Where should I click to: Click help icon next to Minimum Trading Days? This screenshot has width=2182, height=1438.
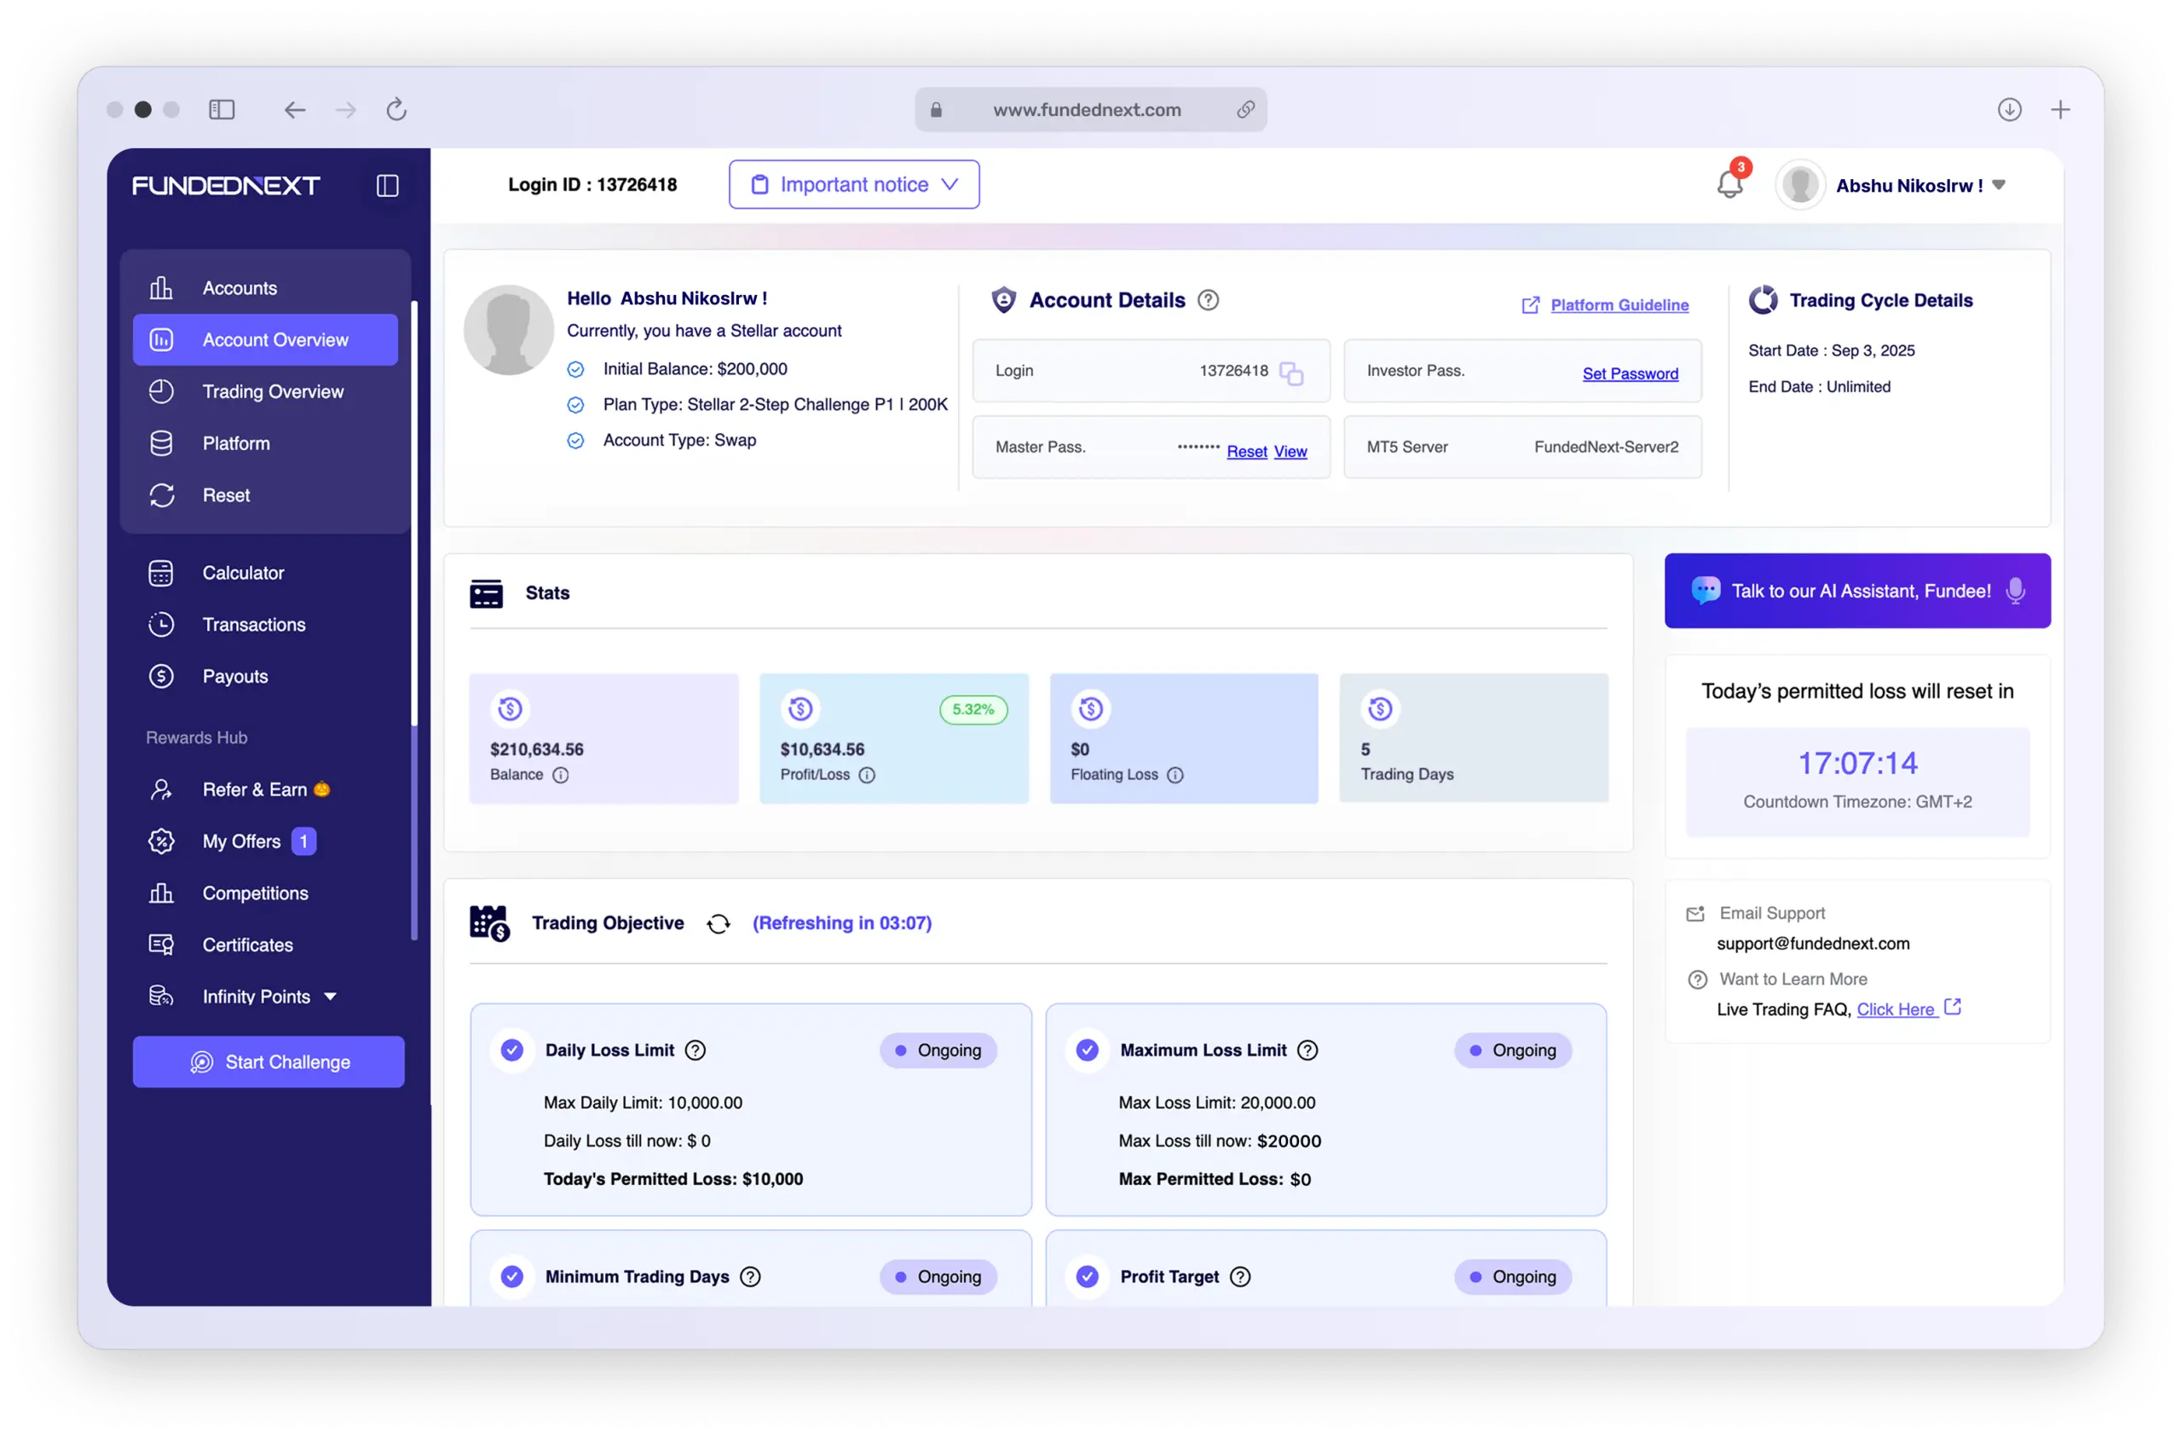pos(750,1277)
